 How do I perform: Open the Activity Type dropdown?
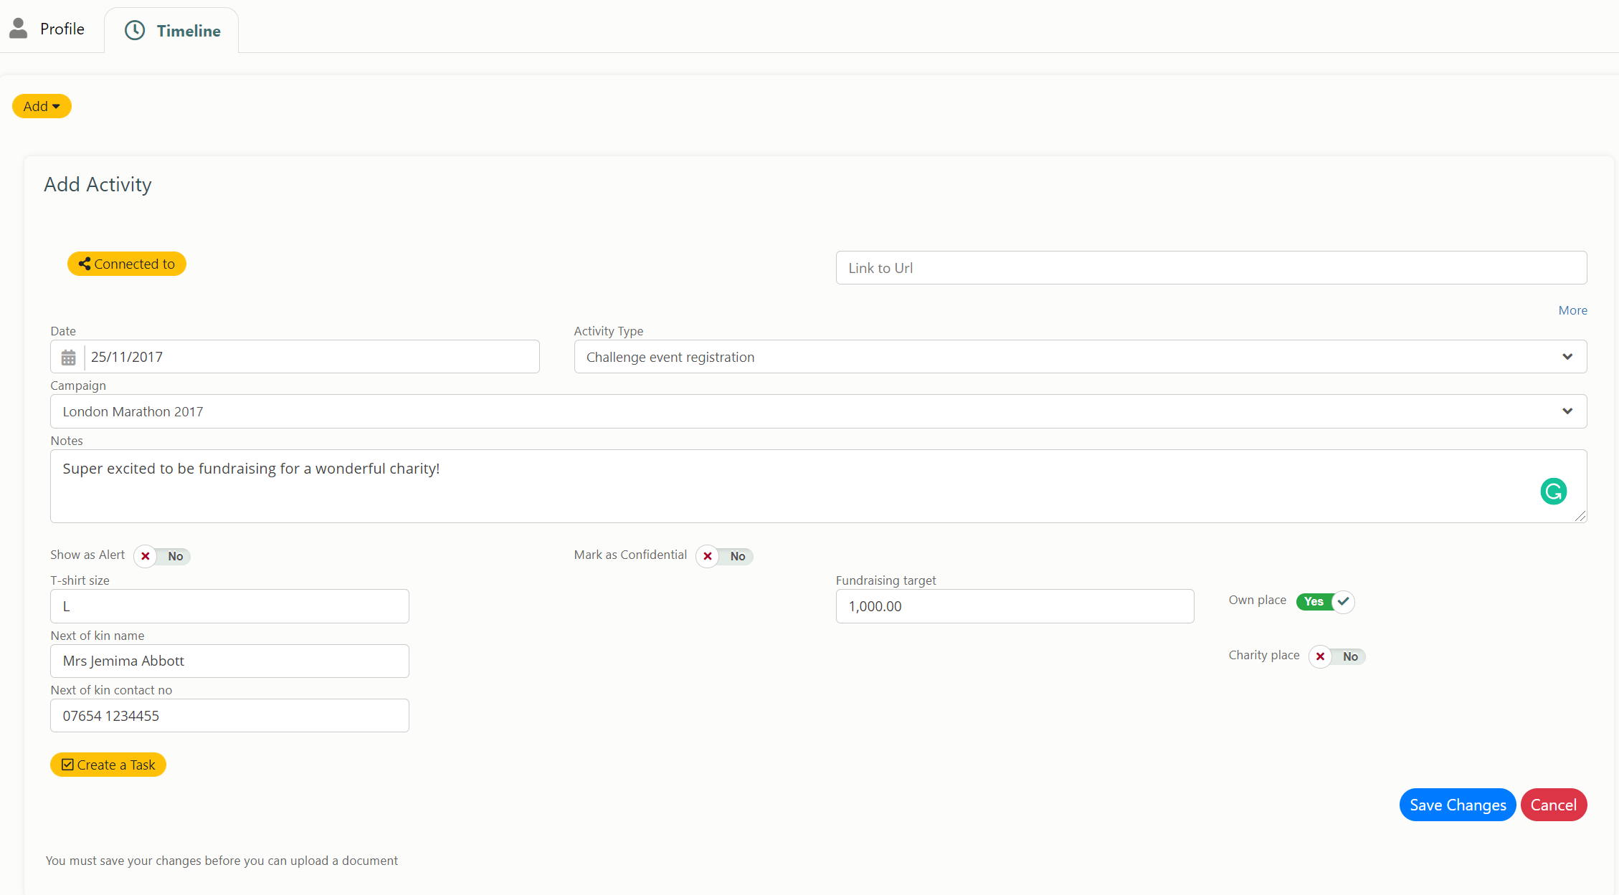1081,357
